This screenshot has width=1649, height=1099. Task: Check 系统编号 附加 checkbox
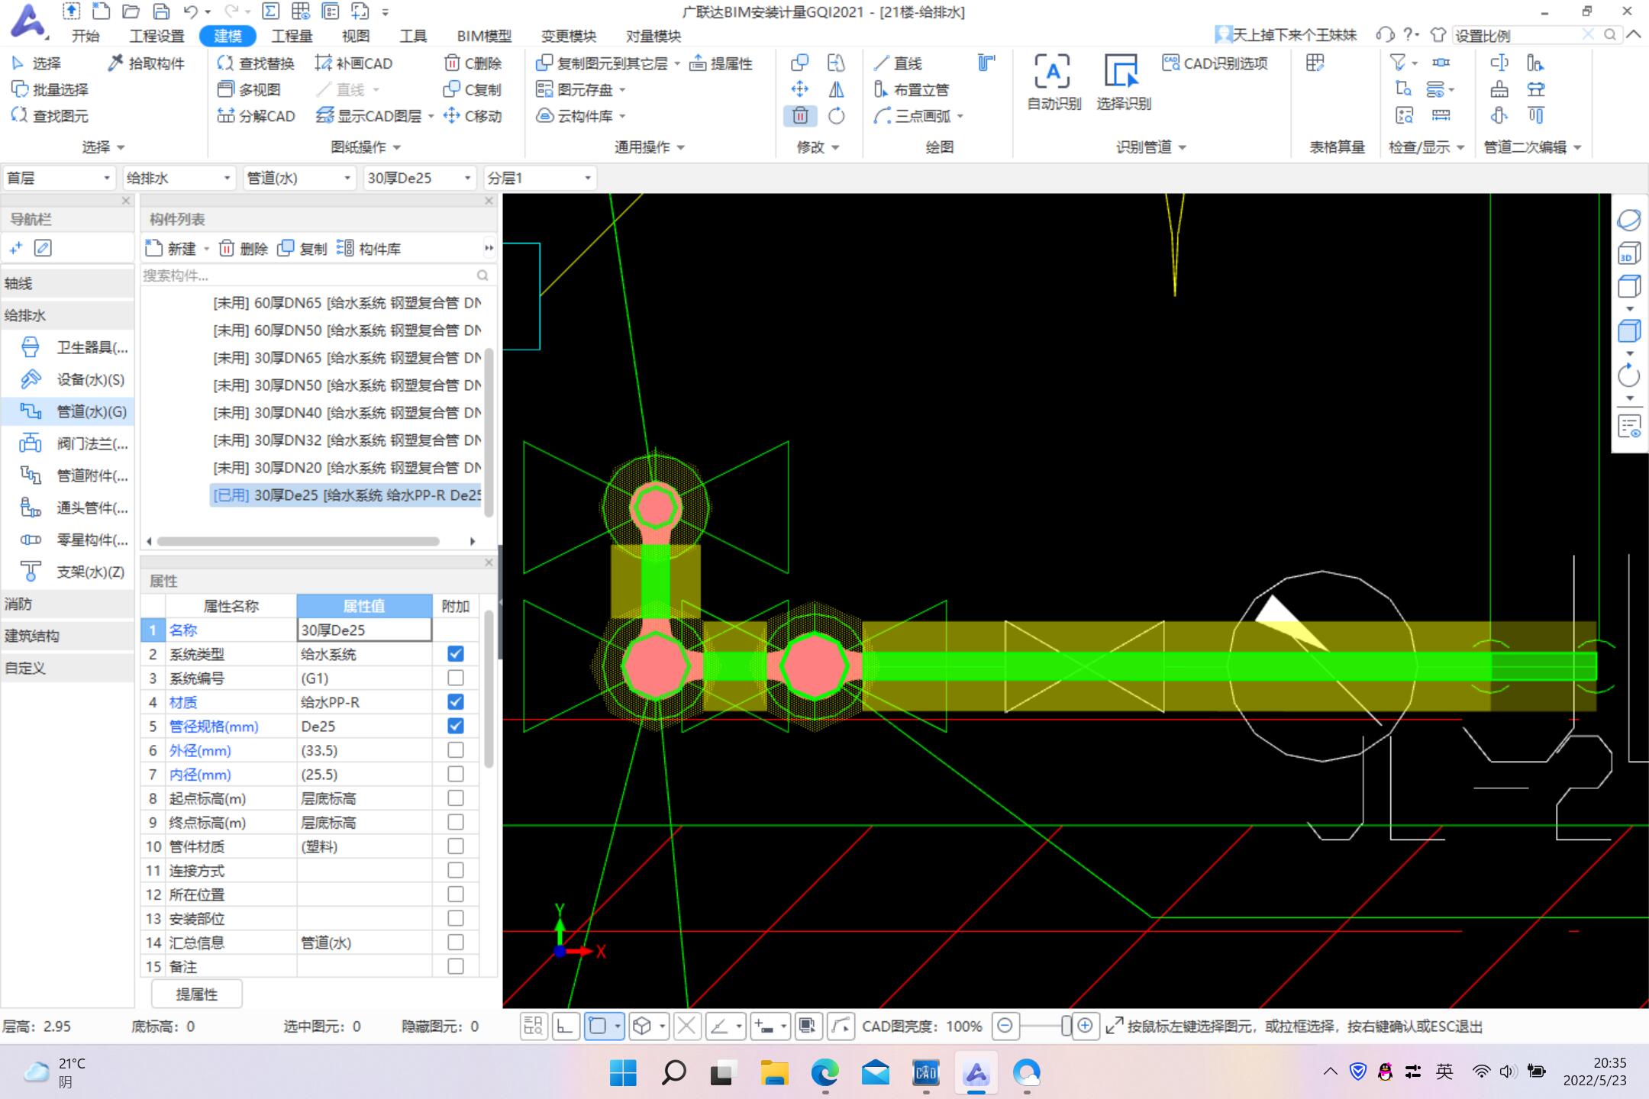point(456,678)
